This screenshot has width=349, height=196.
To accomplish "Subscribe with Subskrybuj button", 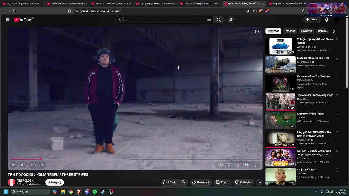I will point(55,182).
